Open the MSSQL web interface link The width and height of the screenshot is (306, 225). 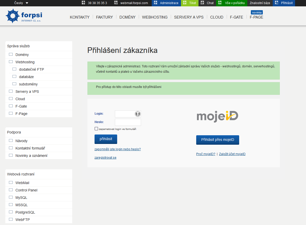(x=22, y=205)
